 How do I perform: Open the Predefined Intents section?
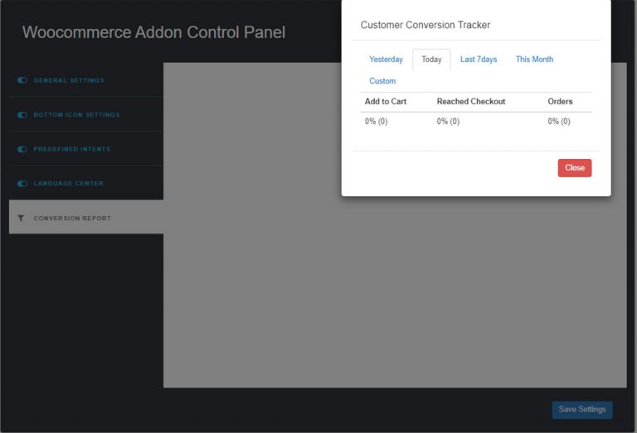[x=86, y=149]
